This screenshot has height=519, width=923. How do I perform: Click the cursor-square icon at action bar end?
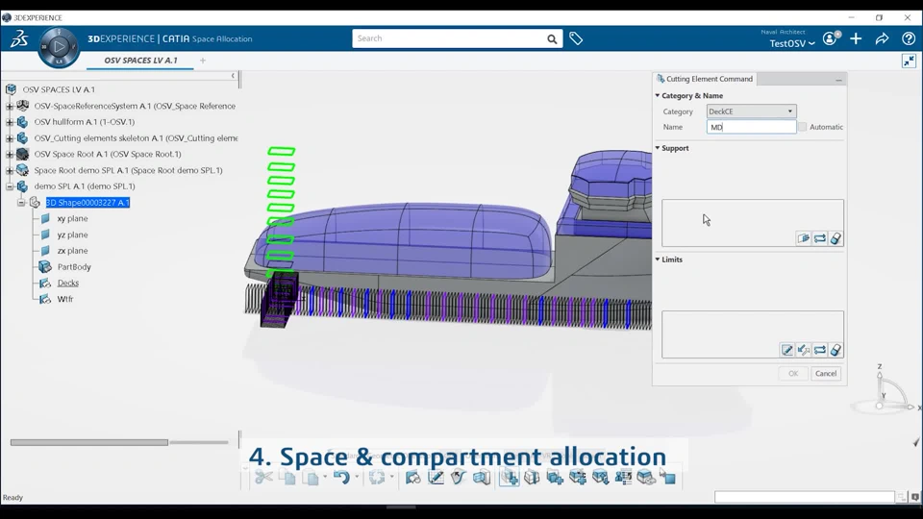(x=667, y=477)
